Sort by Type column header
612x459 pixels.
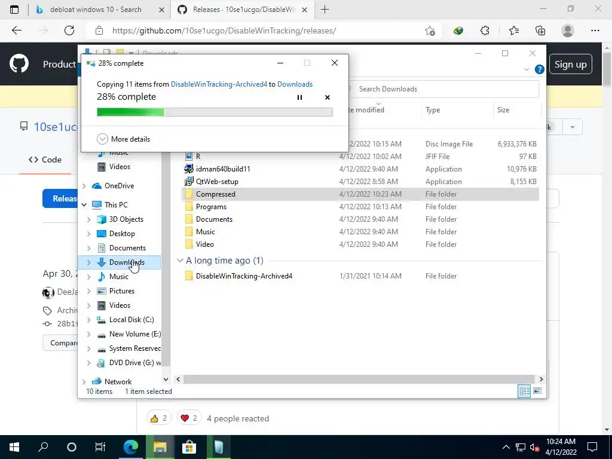(x=433, y=110)
